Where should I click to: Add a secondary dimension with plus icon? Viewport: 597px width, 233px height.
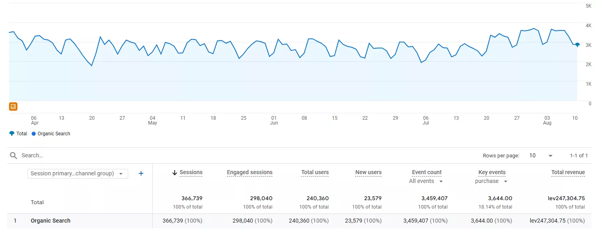point(141,173)
